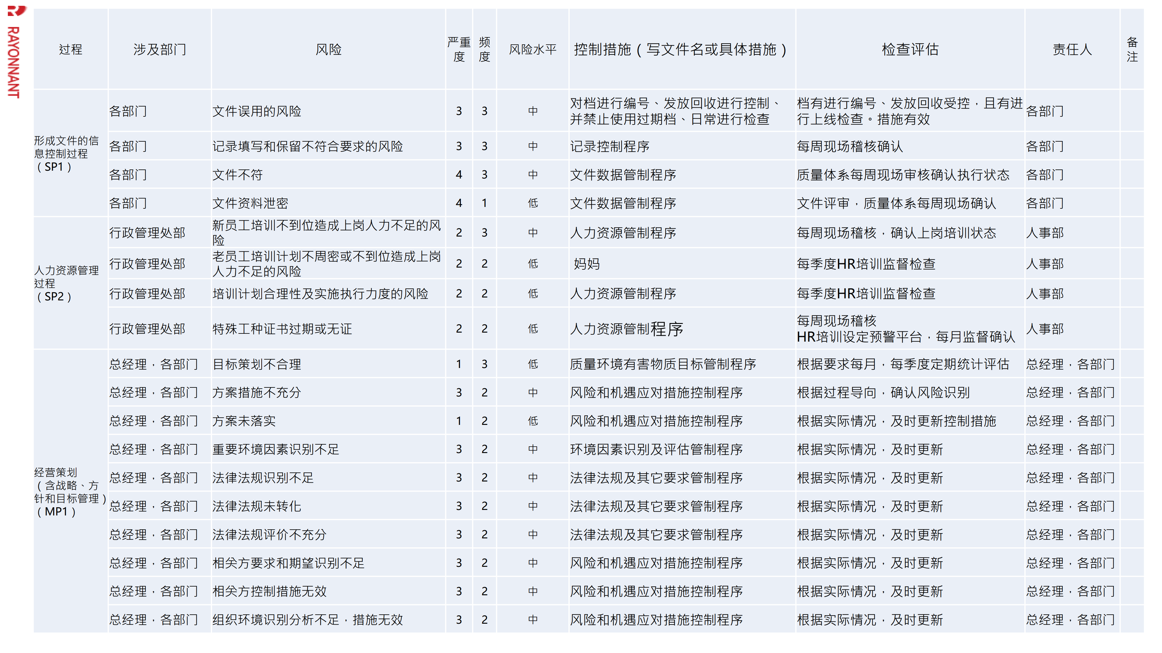Click the 对档进行编号、发放回收进行控制 cell

(682, 111)
